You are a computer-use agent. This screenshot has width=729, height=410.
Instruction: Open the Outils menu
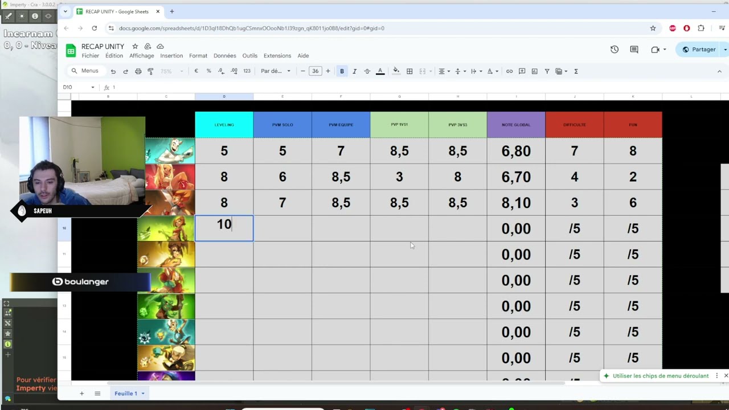click(249, 56)
